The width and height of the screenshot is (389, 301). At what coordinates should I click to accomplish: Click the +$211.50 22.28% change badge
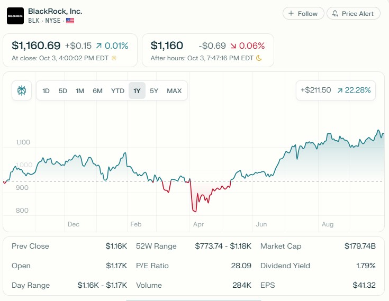pyautogui.click(x=336, y=90)
